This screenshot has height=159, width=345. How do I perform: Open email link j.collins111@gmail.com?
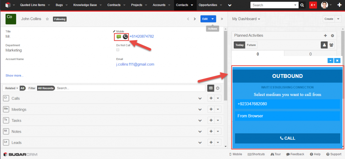(x=135, y=64)
